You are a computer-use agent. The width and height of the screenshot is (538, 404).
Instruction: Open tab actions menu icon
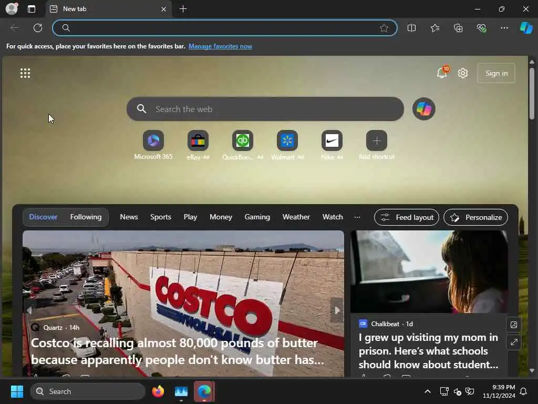pos(32,9)
